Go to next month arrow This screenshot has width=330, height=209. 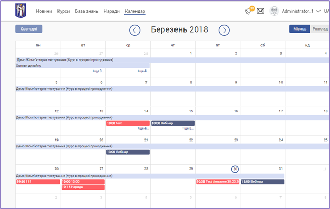[224, 31]
